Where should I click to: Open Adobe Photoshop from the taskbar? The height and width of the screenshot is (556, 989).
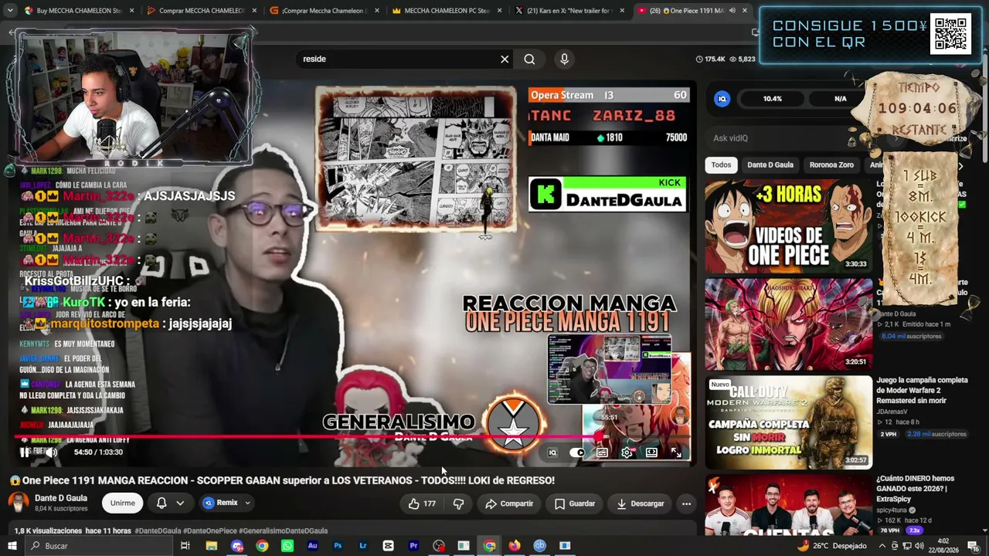(x=338, y=546)
